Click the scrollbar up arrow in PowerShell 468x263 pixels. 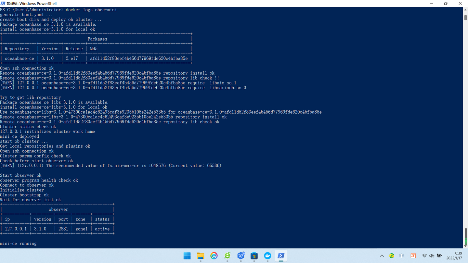click(x=465, y=9)
